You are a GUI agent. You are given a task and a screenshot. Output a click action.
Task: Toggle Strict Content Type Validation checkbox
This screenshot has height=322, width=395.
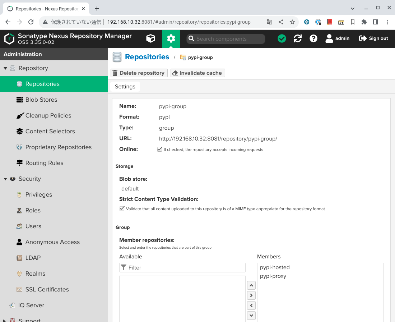coord(122,208)
